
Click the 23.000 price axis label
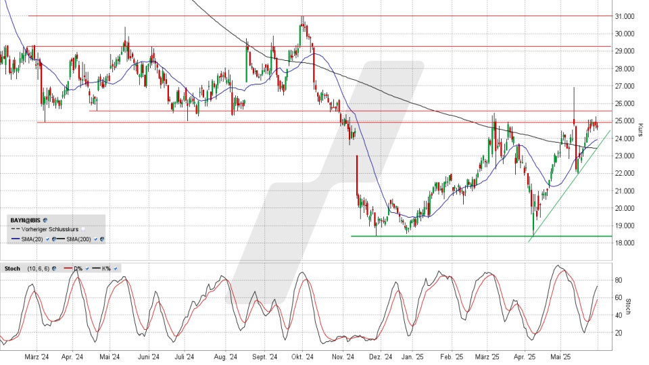[x=625, y=156]
